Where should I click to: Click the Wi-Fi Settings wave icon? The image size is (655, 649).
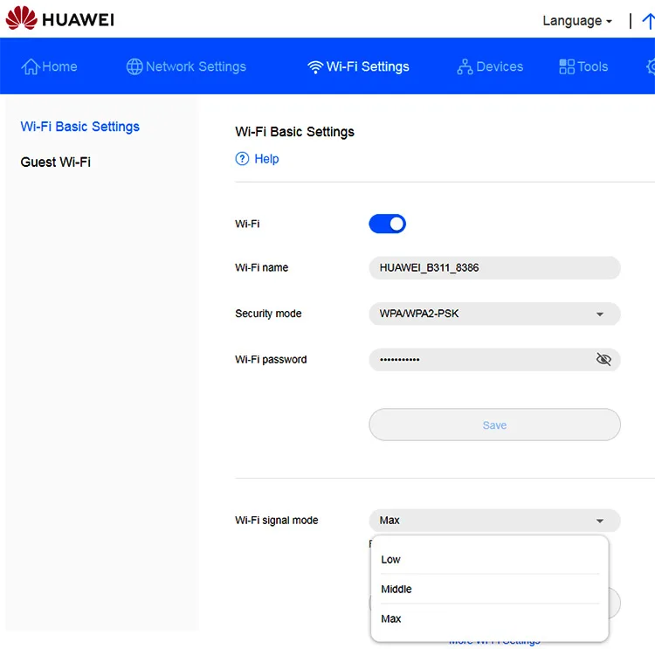315,67
